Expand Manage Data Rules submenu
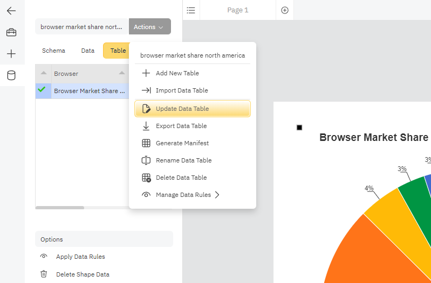431x283 pixels. [183, 195]
